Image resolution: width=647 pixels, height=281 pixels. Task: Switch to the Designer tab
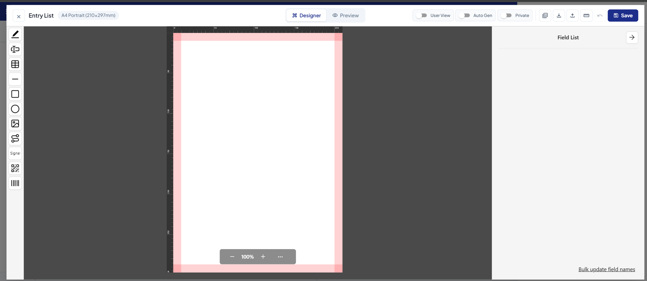click(306, 16)
